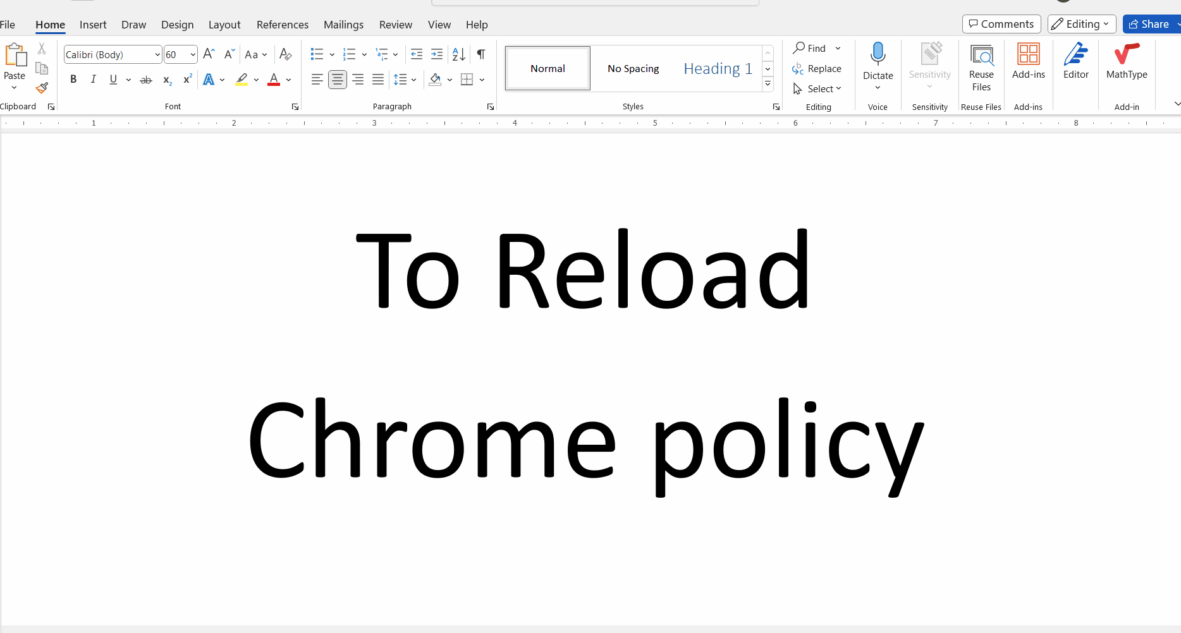
Task: Toggle underline formatting
Action: pos(113,80)
